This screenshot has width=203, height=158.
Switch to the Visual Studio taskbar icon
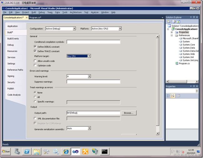(x=76, y=151)
